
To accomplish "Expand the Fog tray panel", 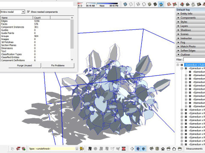I will (x=191, y=42).
